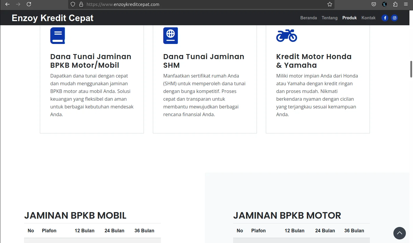This screenshot has width=413, height=243.
Task: Click the Enzoy Kredit Cepat logo
Action: (x=53, y=18)
